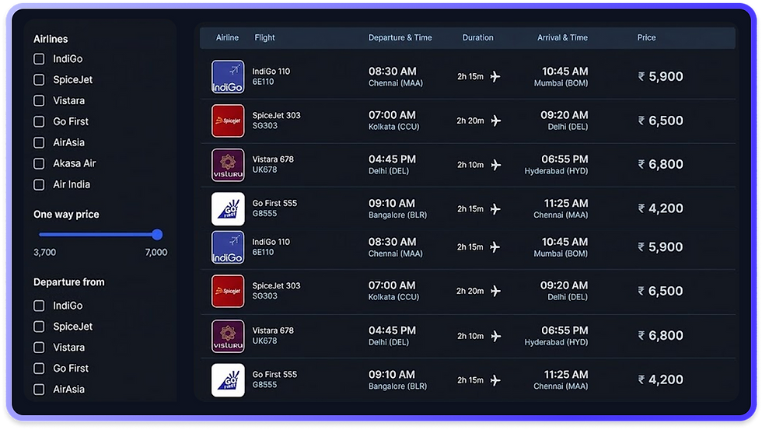Viewport: 762px width, 430px height.
Task: Click IndiGo logo in the topmost flight row
Action: click(x=228, y=77)
